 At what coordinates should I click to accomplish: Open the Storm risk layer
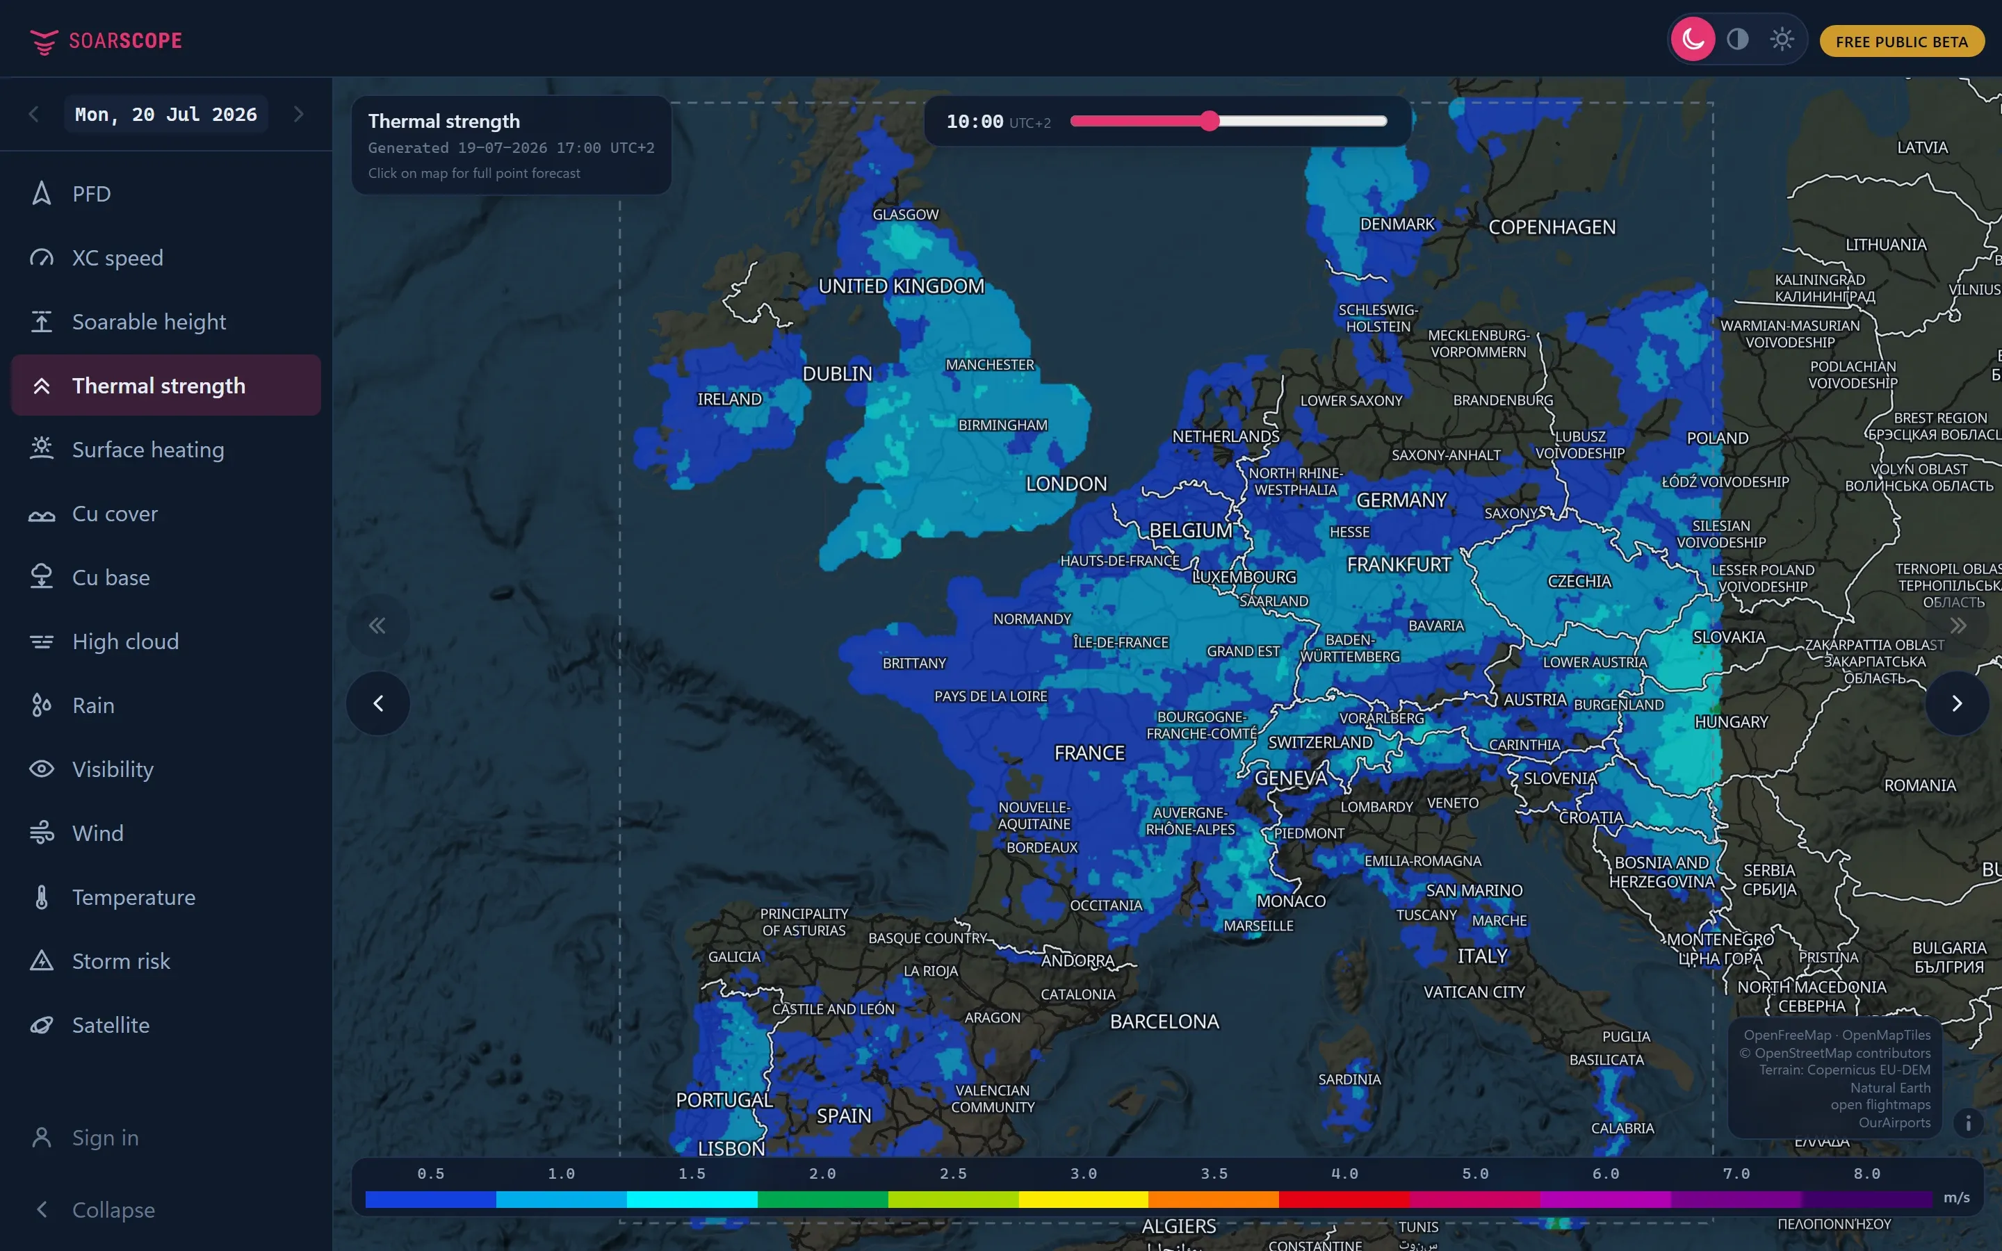click(x=165, y=960)
